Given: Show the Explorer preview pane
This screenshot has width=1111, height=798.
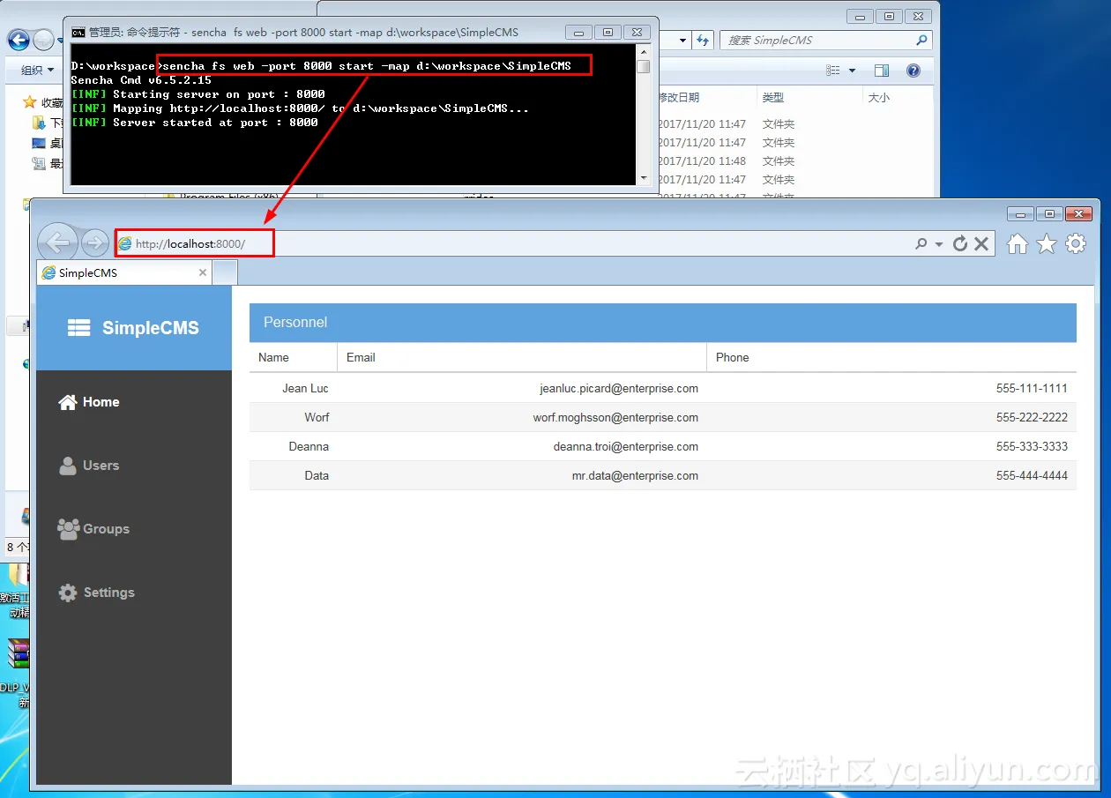Looking at the screenshot, I should (882, 71).
